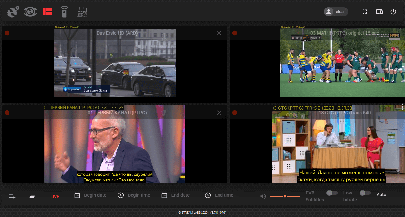The height and width of the screenshot is (217, 405).
Task: Focus the End date field
Action: [186, 195]
